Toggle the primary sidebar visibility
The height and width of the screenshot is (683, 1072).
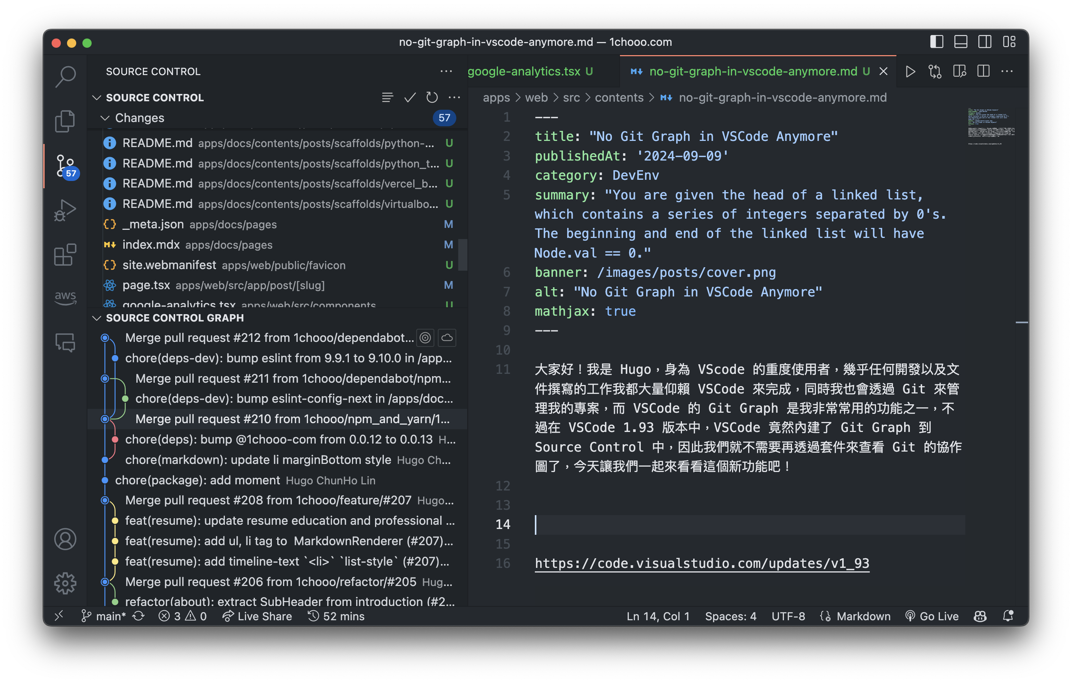[x=937, y=42]
